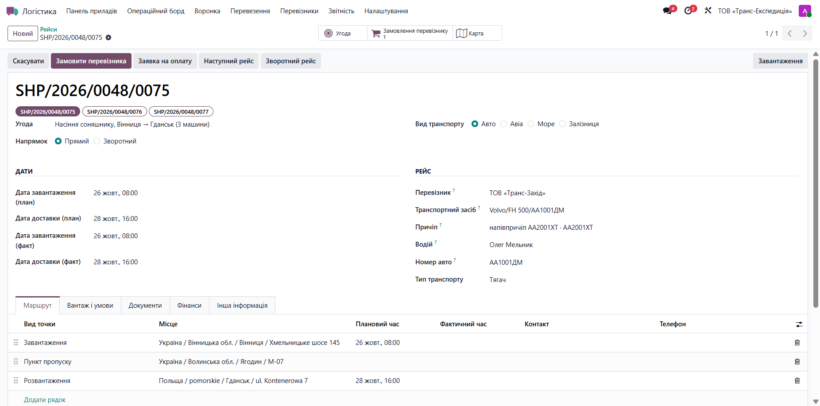Delete the Розвантаження route row
This screenshot has width=820, height=406.
797,381
